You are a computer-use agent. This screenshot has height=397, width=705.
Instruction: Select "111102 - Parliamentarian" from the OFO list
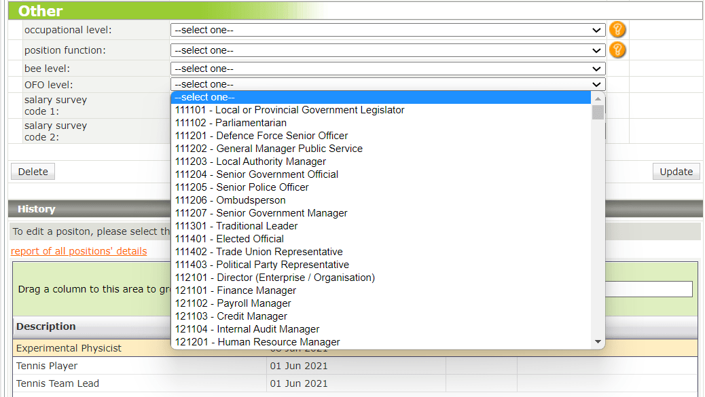(x=231, y=123)
